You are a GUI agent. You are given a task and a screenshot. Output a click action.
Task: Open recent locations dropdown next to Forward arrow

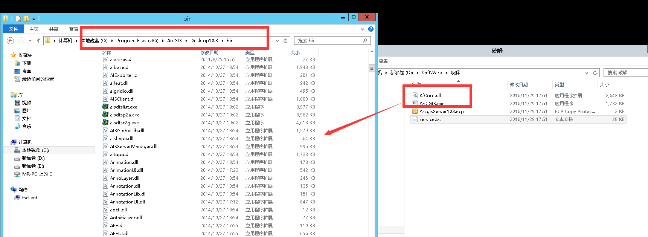pyautogui.click(x=30, y=41)
